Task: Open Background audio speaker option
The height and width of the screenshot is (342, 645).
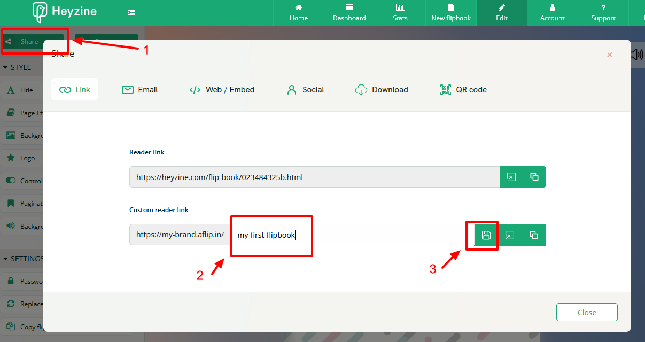Action: pos(21,227)
